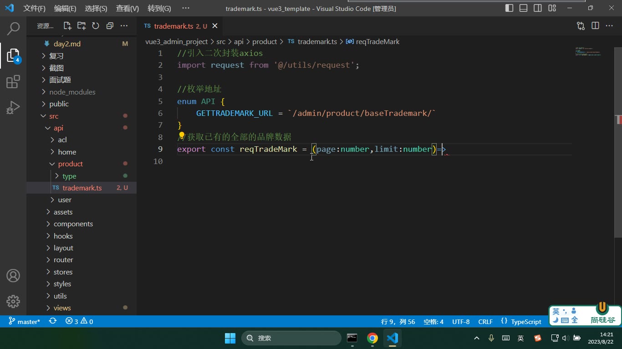Open the Search view in activity bar
This screenshot has width=622, height=349.
click(x=13, y=29)
